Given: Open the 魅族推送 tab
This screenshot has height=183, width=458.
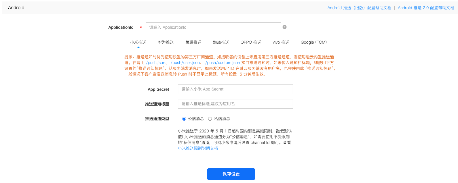Looking at the screenshot, I should [221, 42].
